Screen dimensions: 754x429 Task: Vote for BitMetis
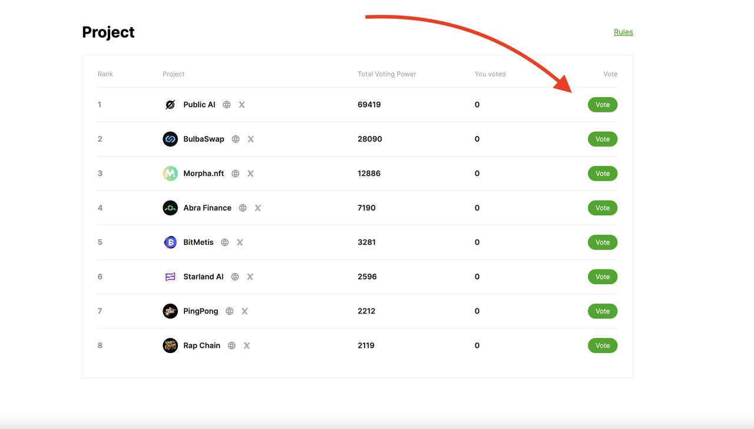tap(603, 242)
